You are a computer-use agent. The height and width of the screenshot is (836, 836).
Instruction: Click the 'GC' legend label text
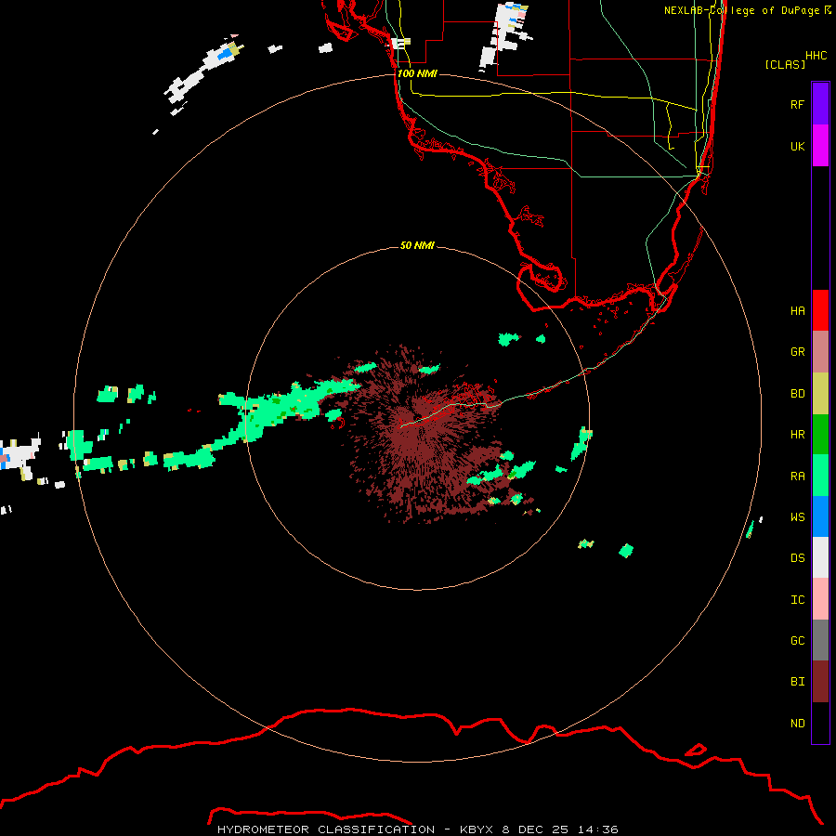click(x=797, y=640)
